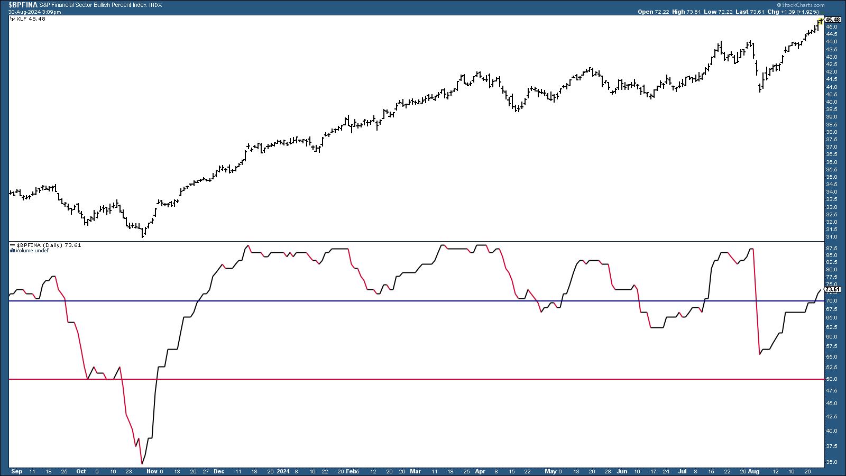Click the yellow highlighted latest XLF price bar
Image resolution: width=846 pixels, height=476 pixels.
pos(820,22)
